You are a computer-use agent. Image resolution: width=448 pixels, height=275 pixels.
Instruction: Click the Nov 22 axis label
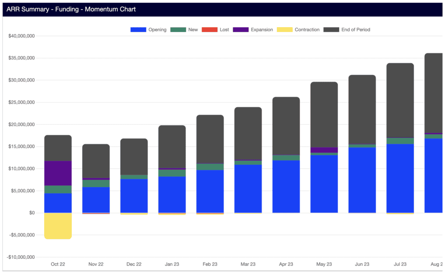(96, 264)
